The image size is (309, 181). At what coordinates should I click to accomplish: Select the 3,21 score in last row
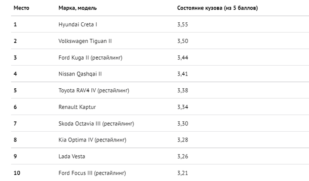[182, 173]
